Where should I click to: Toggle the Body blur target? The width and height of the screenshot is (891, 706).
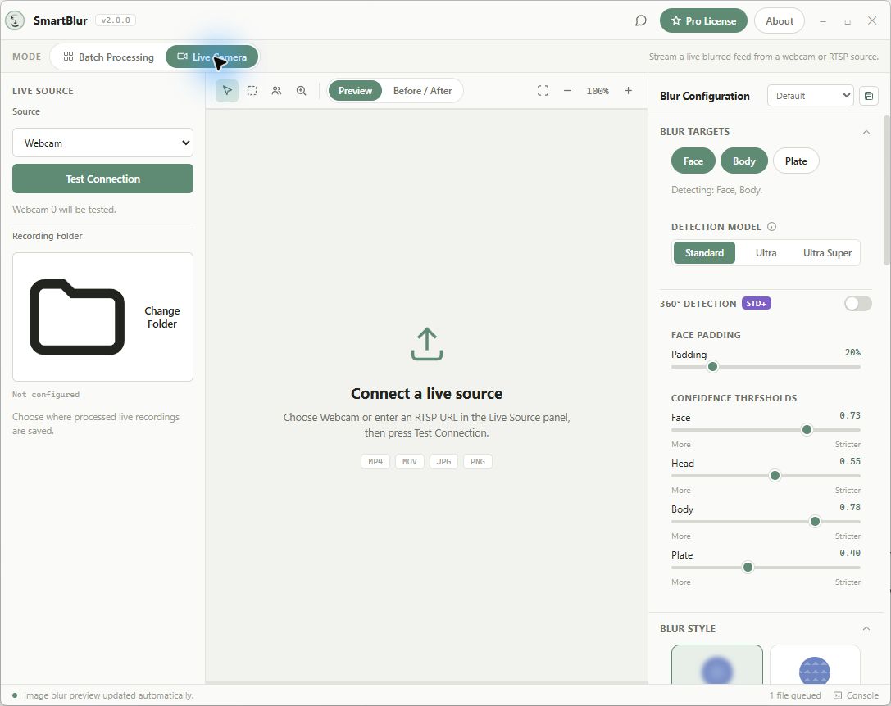(743, 161)
